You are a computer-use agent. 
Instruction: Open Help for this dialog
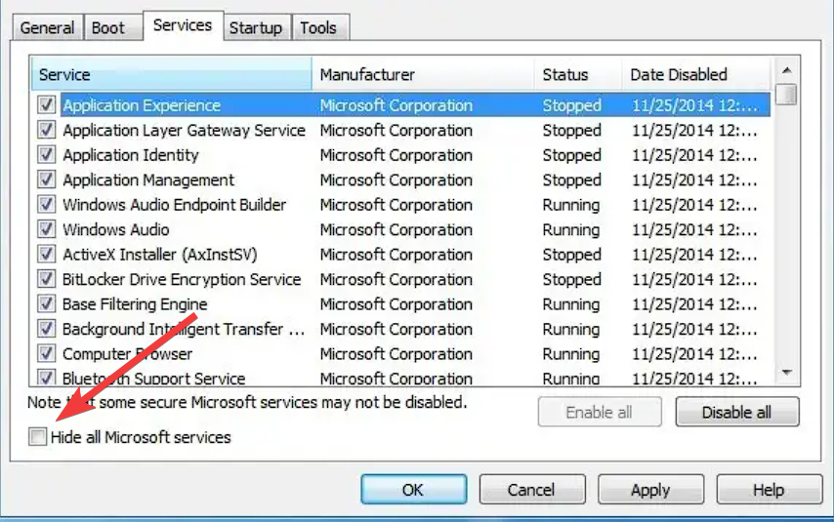click(769, 490)
